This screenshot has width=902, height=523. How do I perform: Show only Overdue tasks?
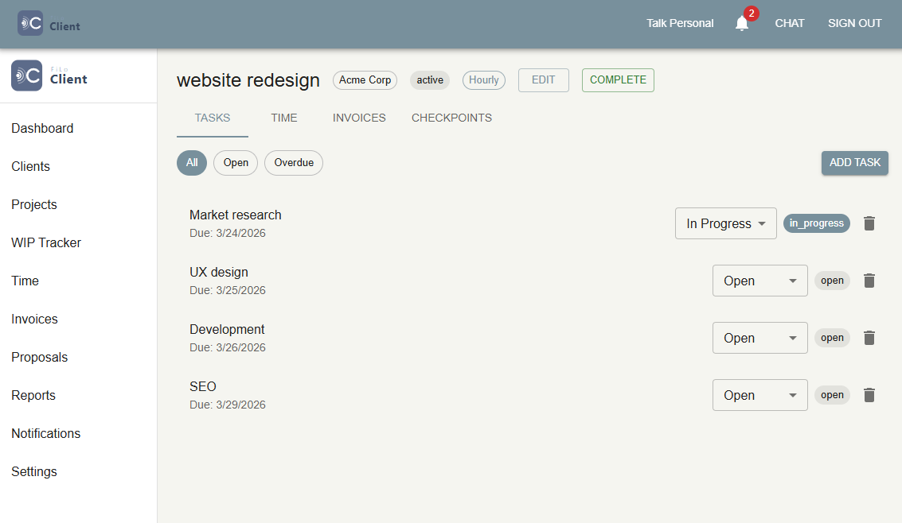(294, 162)
